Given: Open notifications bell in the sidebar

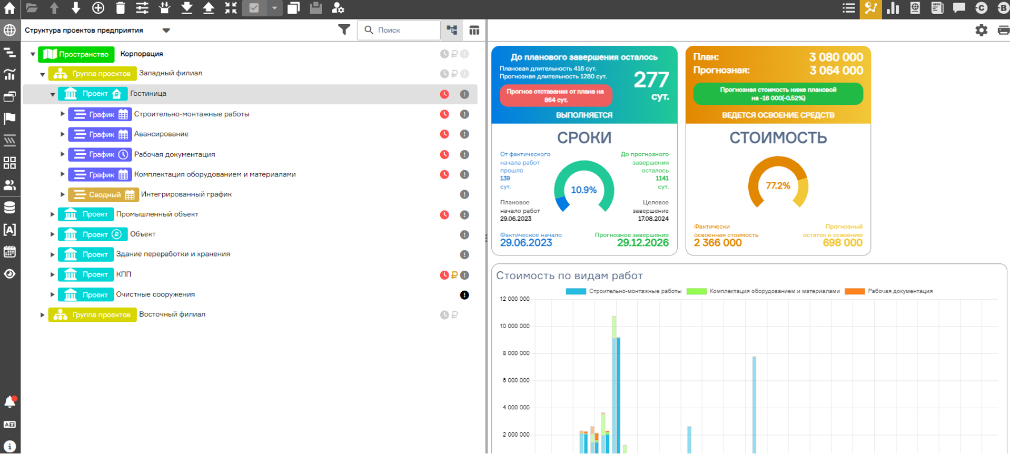Looking at the screenshot, I should [x=9, y=402].
